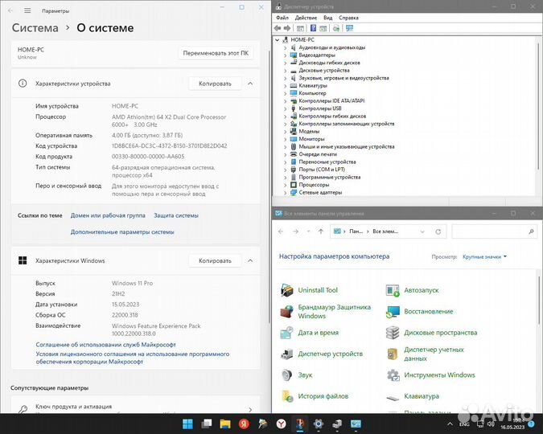Open the Крупные значки view dropdown
Viewport: 543px width, 434px height.
tap(485, 257)
